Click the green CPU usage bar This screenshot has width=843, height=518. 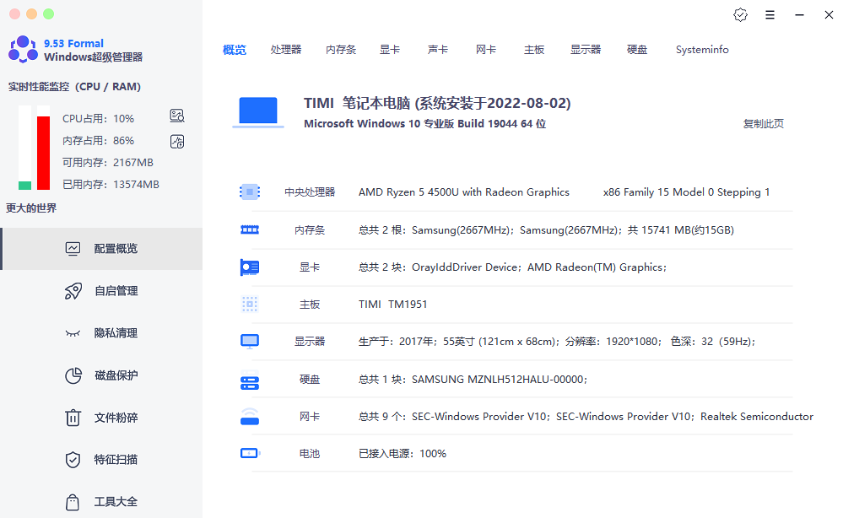tap(24, 186)
